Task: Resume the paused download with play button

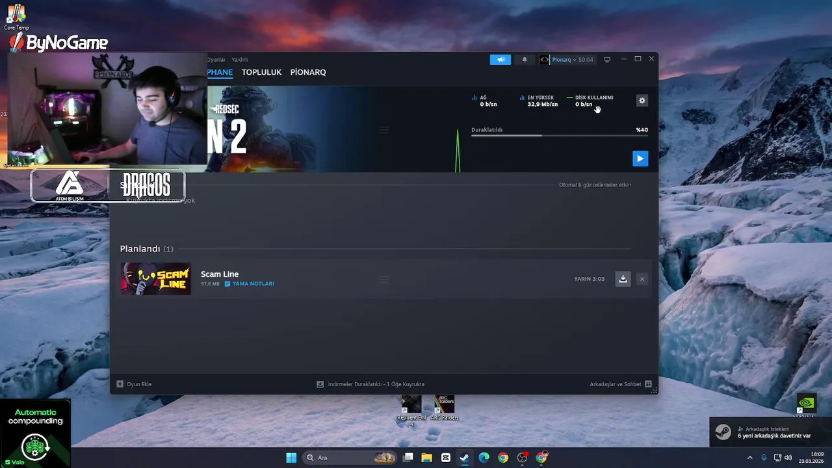Action: [640, 159]
